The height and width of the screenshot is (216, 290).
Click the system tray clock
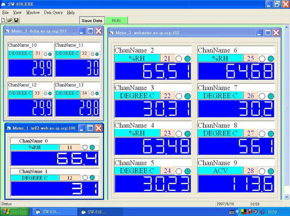point(273,212)
